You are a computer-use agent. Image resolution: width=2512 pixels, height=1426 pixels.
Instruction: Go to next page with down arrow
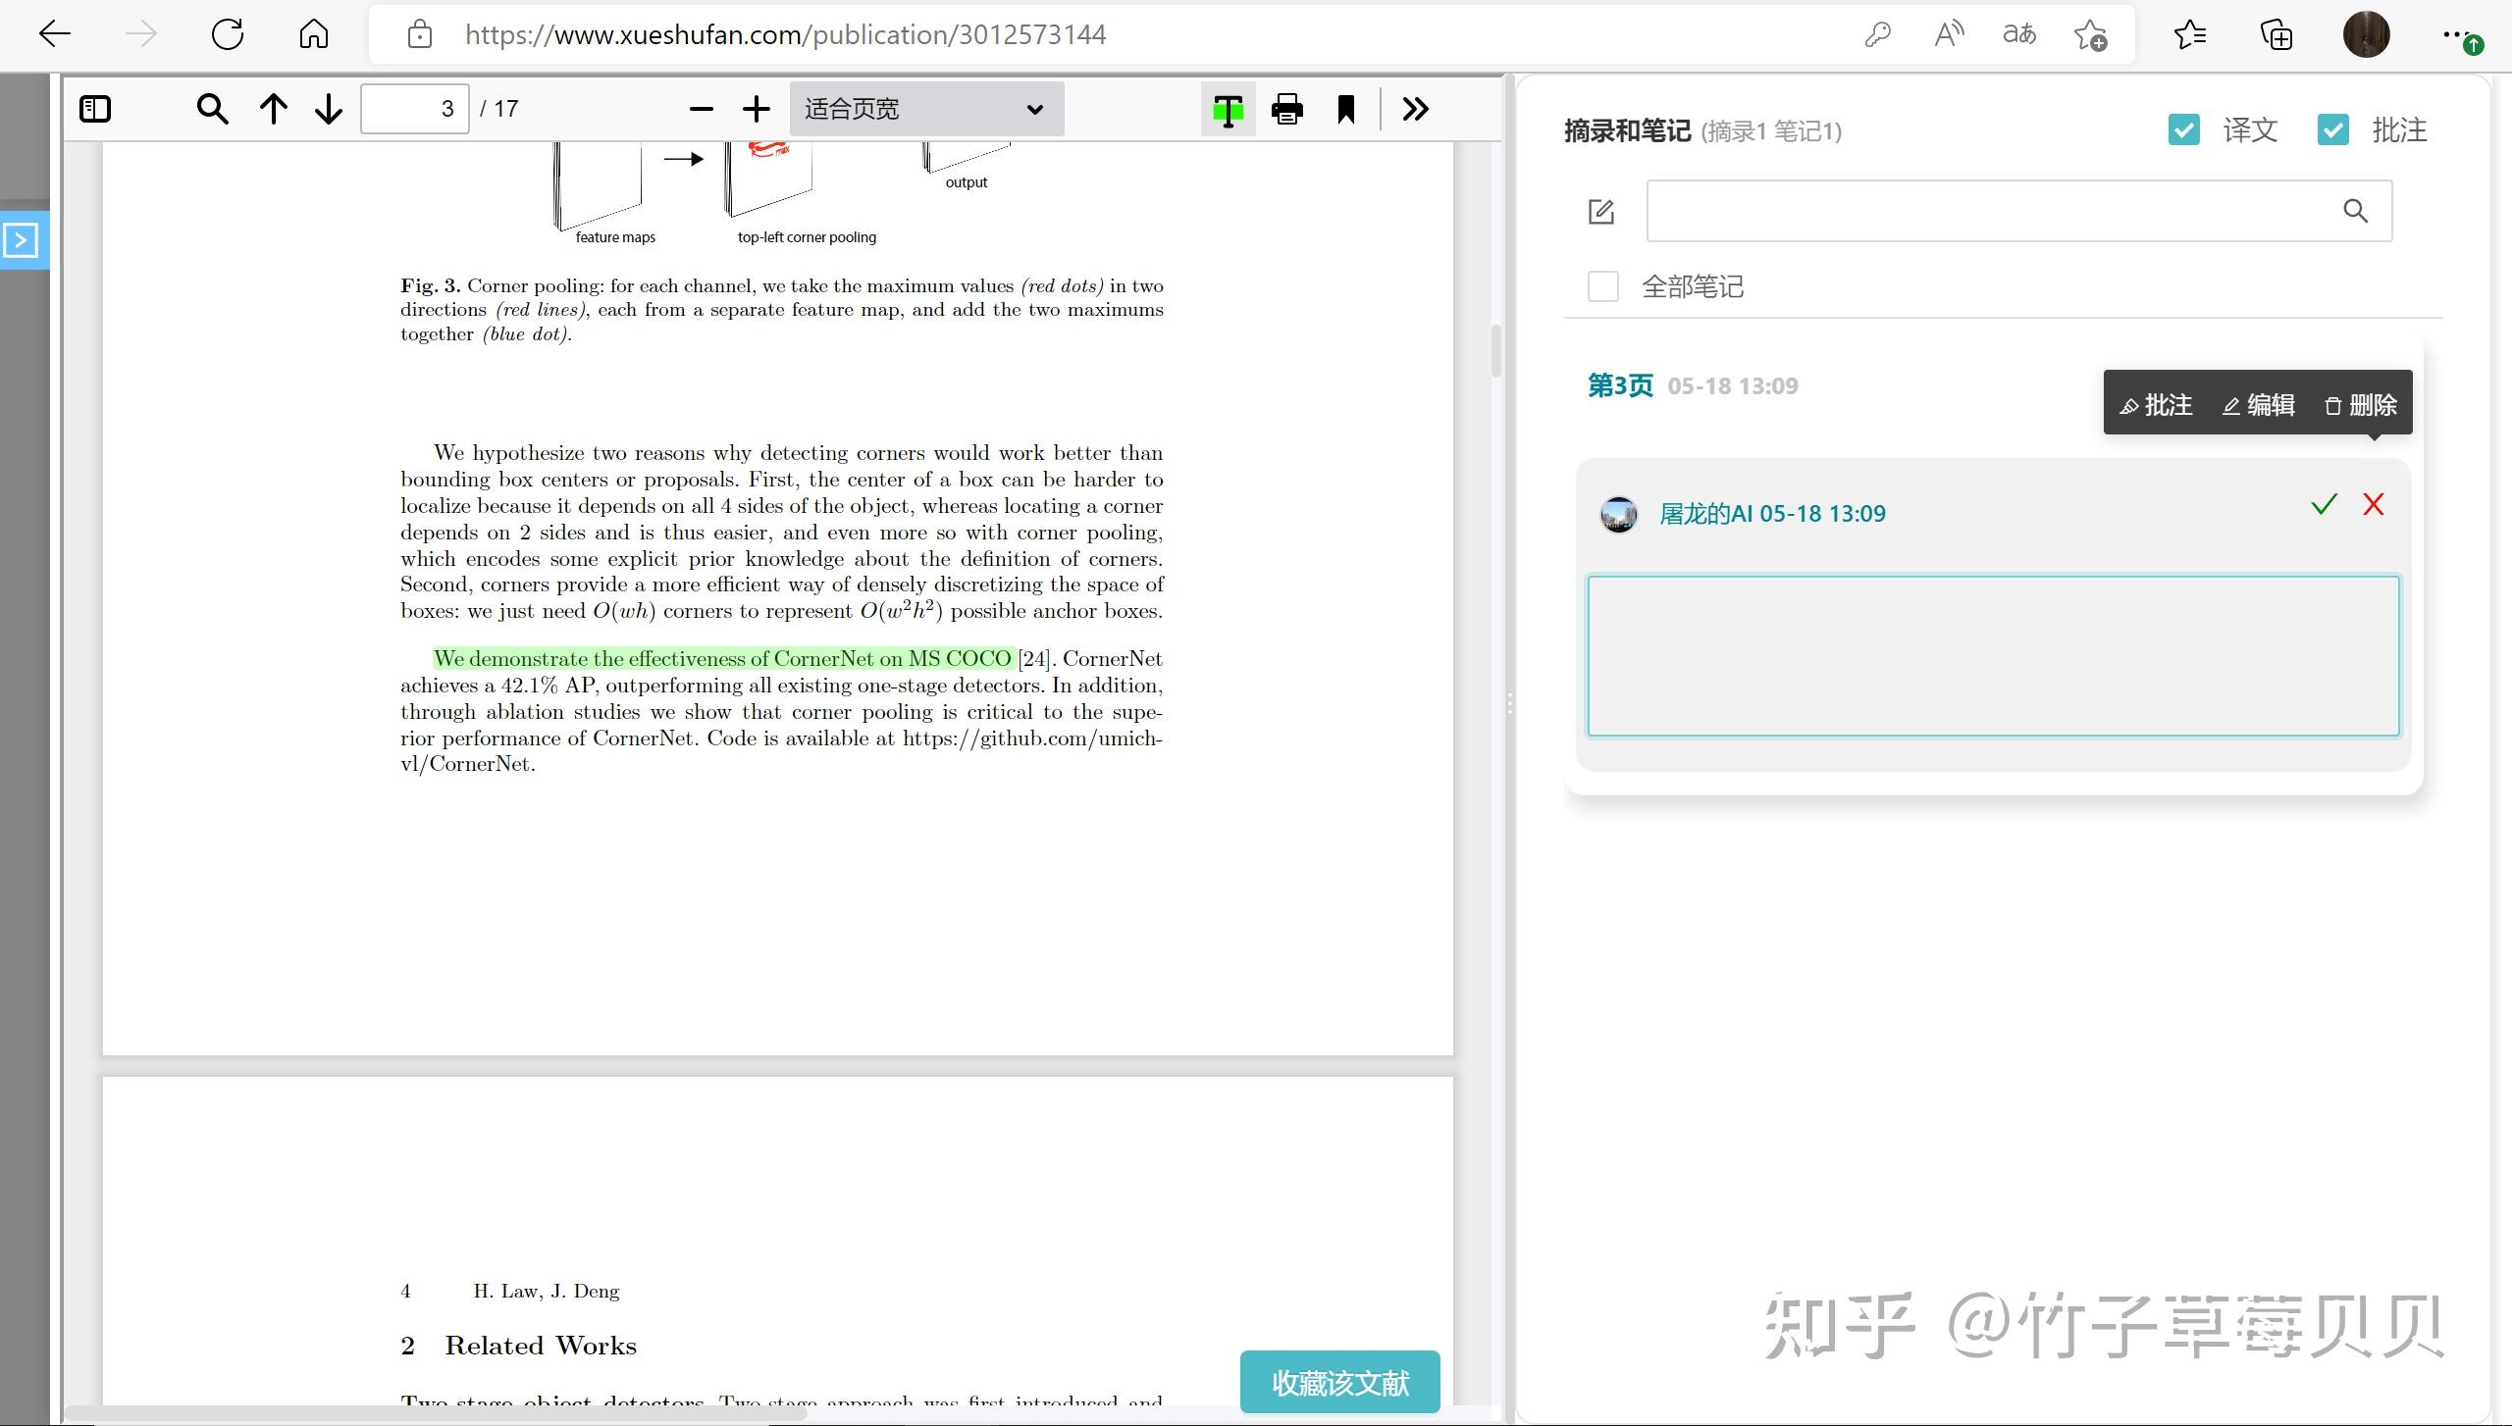(x=327, y=108)
